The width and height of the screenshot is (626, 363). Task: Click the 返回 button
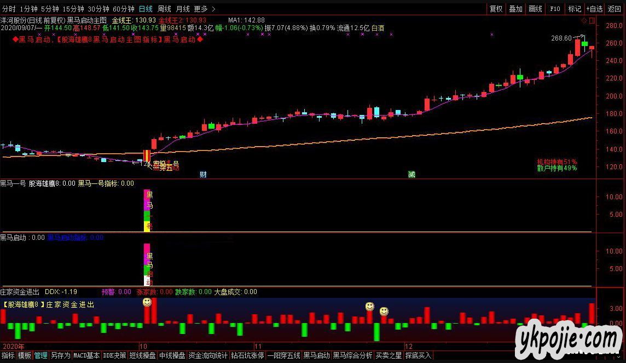(x=614, y=9)
